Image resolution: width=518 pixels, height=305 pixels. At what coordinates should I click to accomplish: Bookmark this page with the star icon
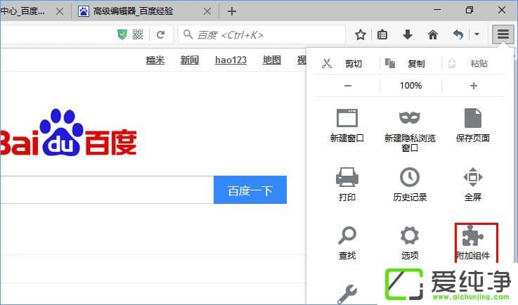click(x=361, y=34)
